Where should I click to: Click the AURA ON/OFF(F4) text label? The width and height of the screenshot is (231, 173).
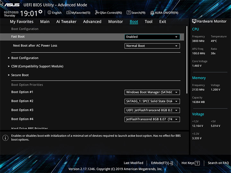pos(167,13)
